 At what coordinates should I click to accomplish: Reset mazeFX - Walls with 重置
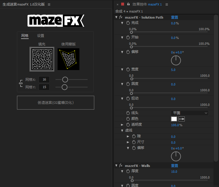(x=175, y=165)
